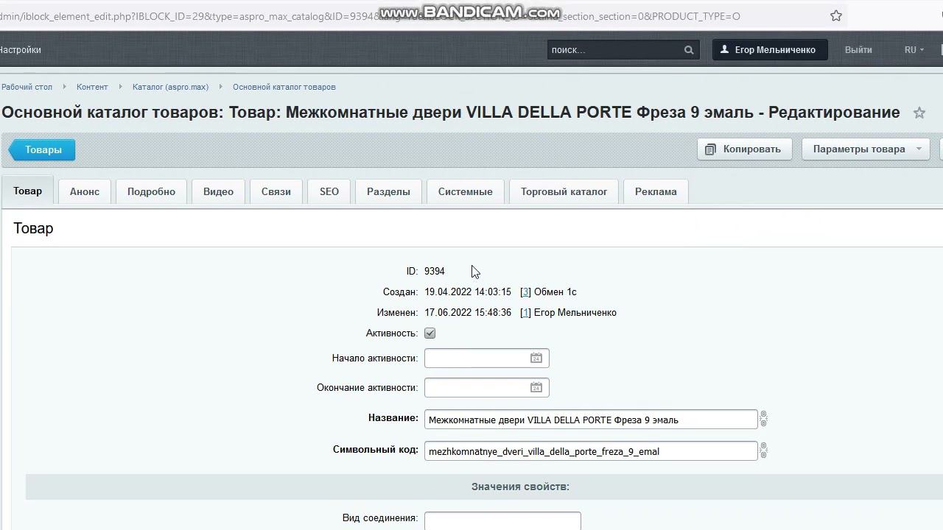943x530 pixels.
Task: Click the copy icon on Копировать button
Action: click(710, 149)
